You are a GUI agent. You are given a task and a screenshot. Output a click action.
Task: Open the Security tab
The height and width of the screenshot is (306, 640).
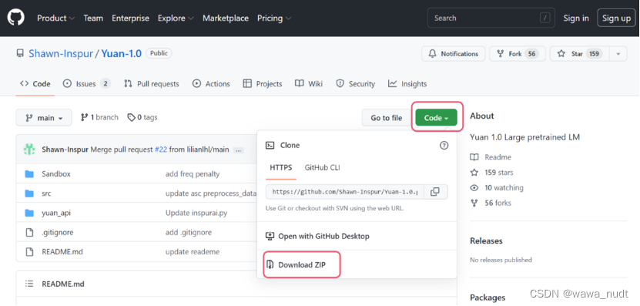pyautogui.click(x=355, y=84)
